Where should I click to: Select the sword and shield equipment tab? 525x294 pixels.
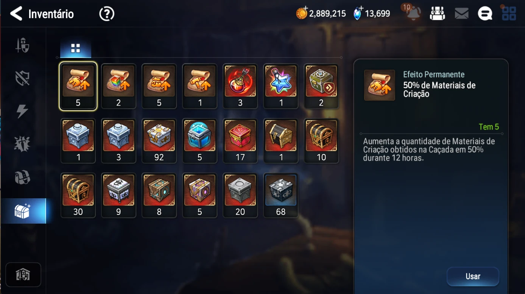23,45
